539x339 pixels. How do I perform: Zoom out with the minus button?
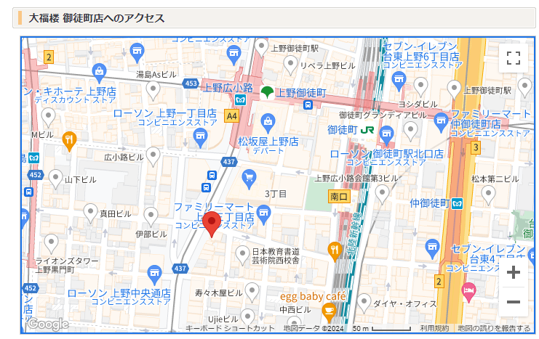(x=514, y=302)
